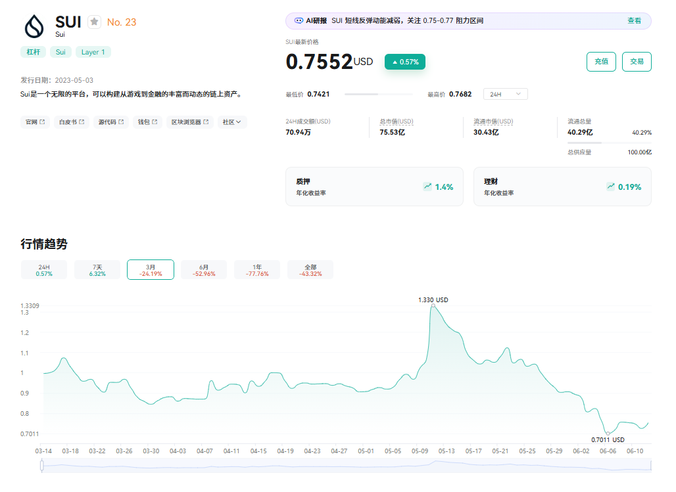Click the SUI droplet logo
The height and width of the screenshot is (492, 676).
click(34, 27)
